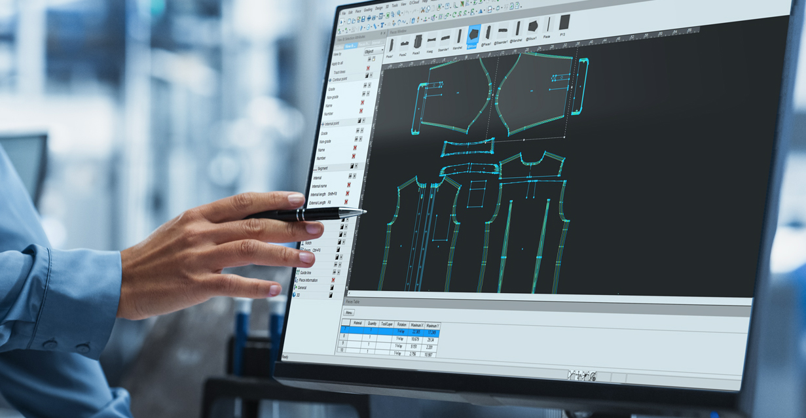The image size is (806, 418).
Task: Click the canvas horizontal scrollbar left arrow
Action: pos(349,293)
